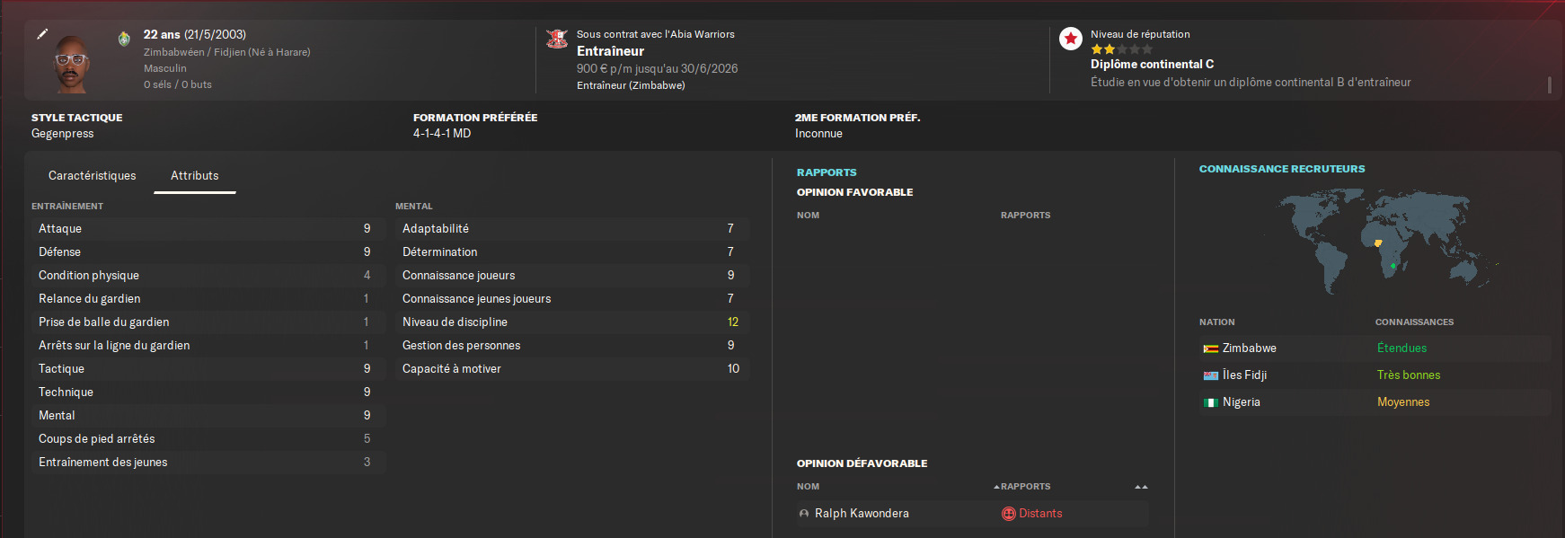Image resolution: width=1565 pixels, height=538 pixels.
Task: Select the Îles Fidji flag icon
Action: [x=1210, y=375]
